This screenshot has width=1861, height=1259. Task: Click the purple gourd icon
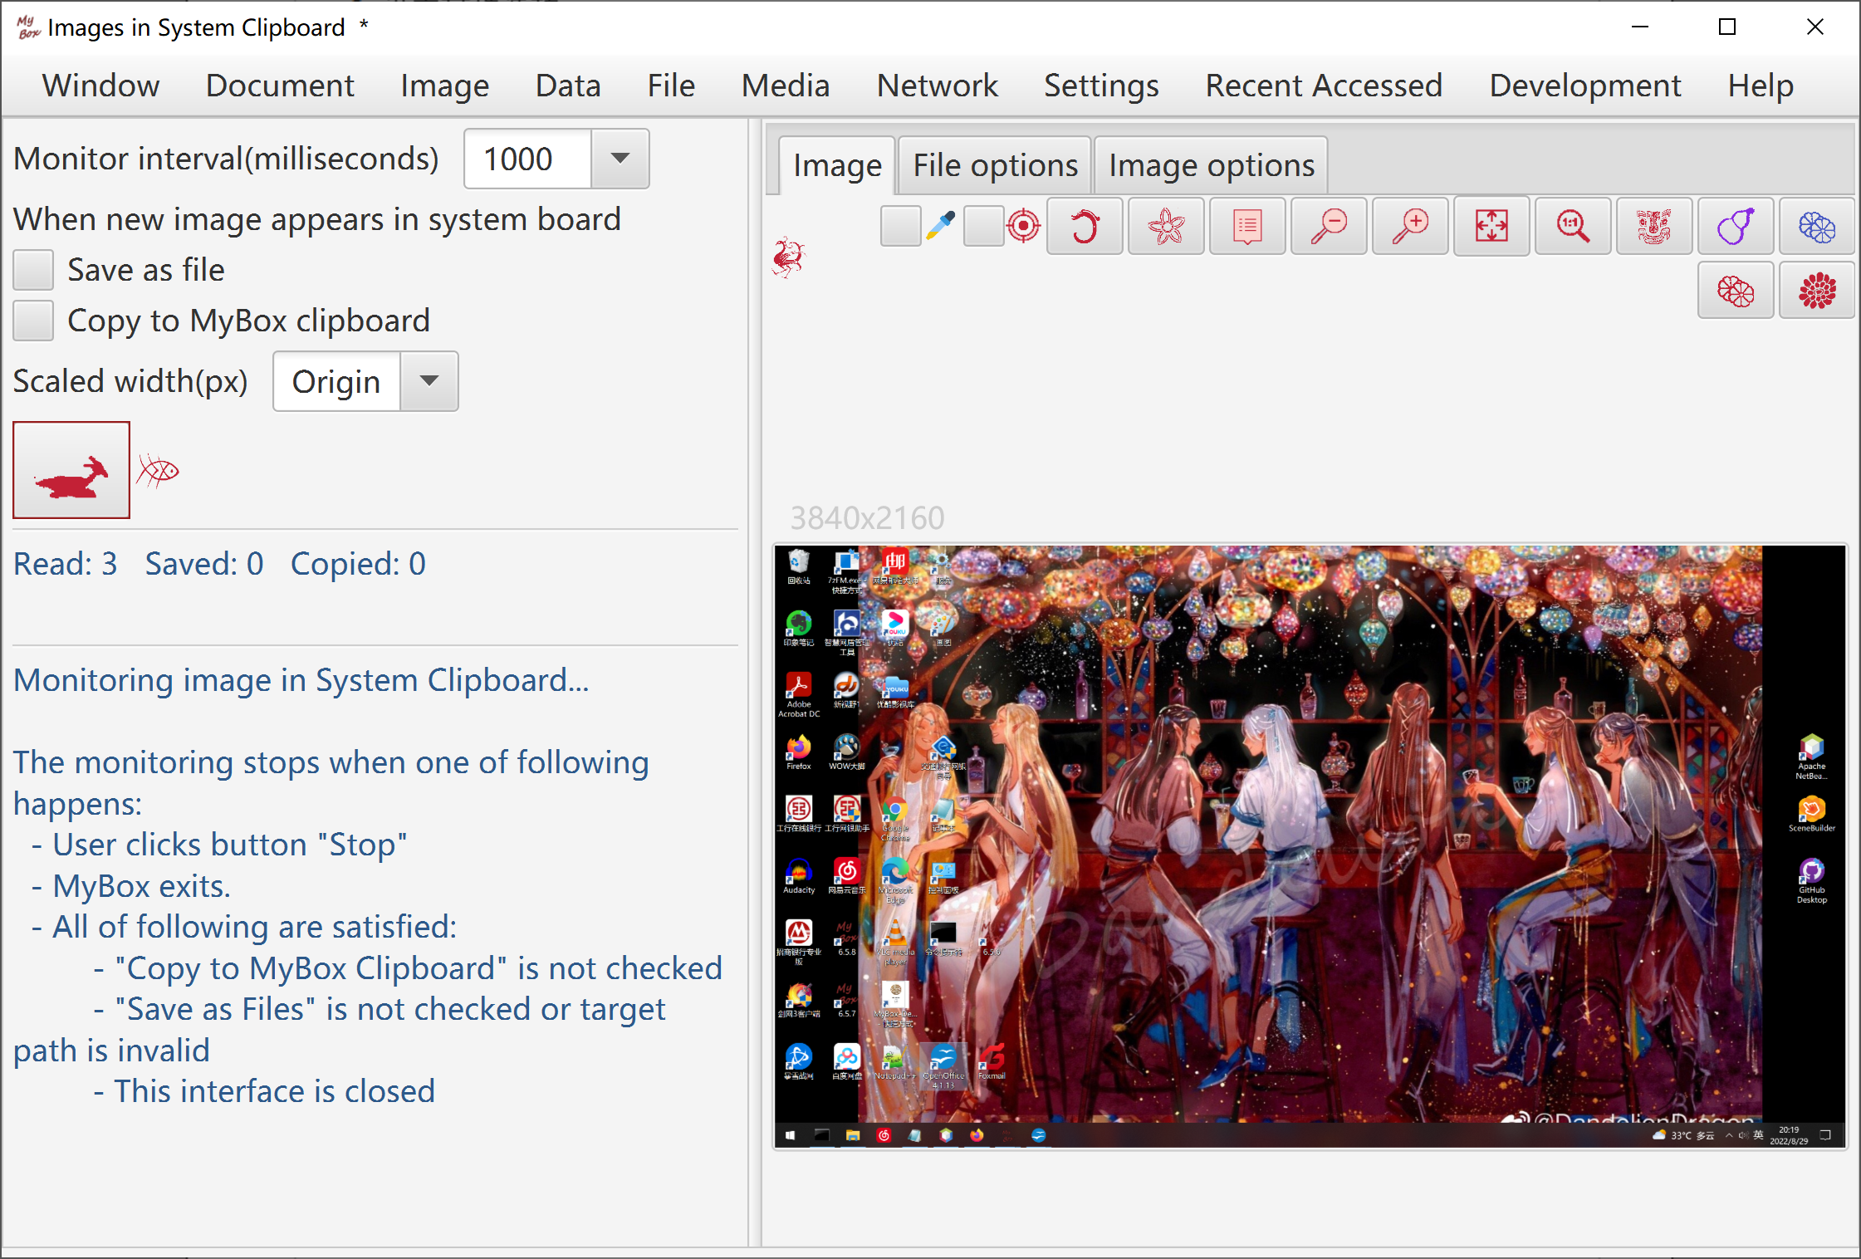pos(1736,226)
